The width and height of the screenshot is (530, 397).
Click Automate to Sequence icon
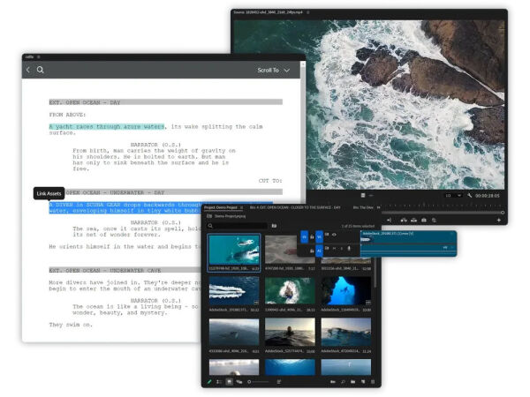point(333,382)
